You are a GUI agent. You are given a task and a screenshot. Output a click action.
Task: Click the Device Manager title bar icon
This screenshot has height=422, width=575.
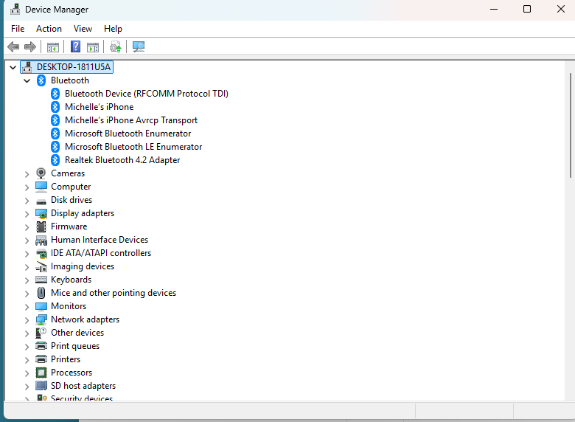pos(15,9)
